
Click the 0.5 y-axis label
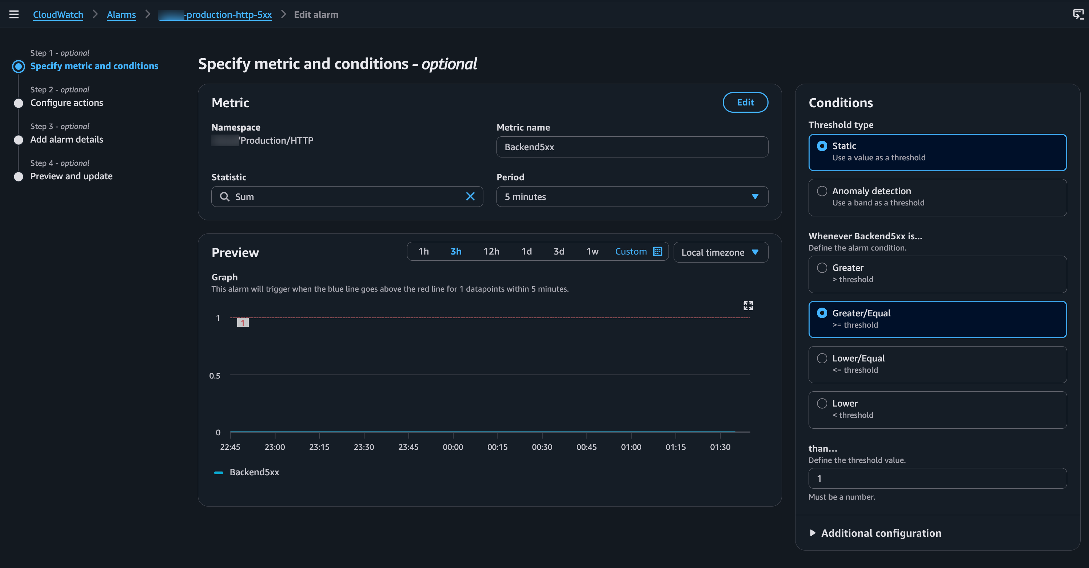pyautogui.click(x=215, y=376)
